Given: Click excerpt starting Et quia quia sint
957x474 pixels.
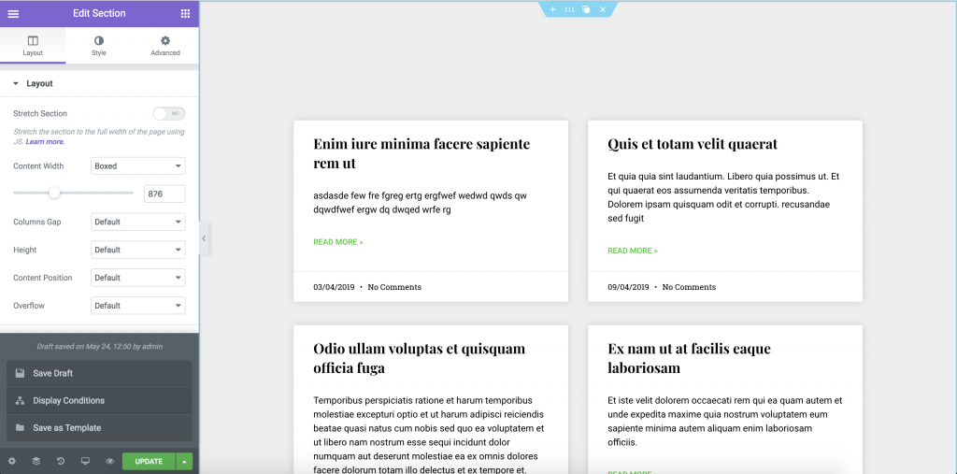Looking at the screenshot, I should point(723,197).
